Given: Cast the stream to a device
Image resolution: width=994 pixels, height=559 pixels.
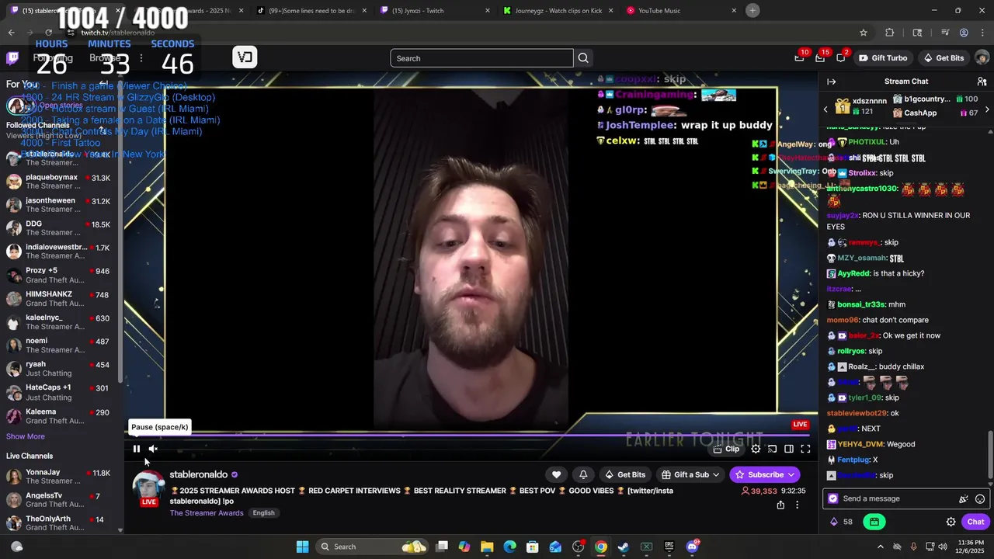Looking at the screenshot, I should [772, 449].
